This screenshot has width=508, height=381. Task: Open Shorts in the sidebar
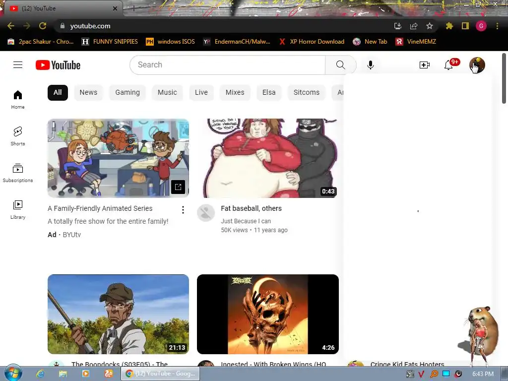pyautogui.click(x=18, y=136)
